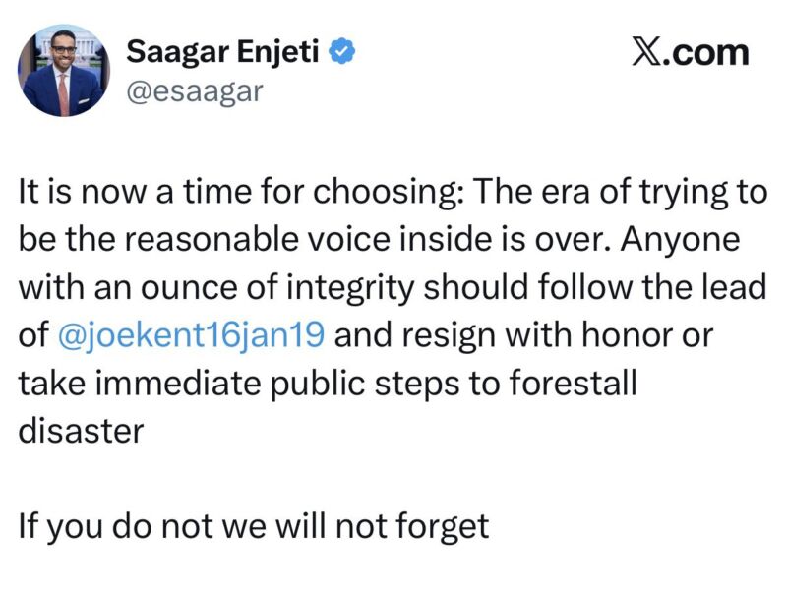Image resolution: width=787 pixels, height=594 pixels.
Task: Click the phrase "follow the lead"
Action: 654,288
